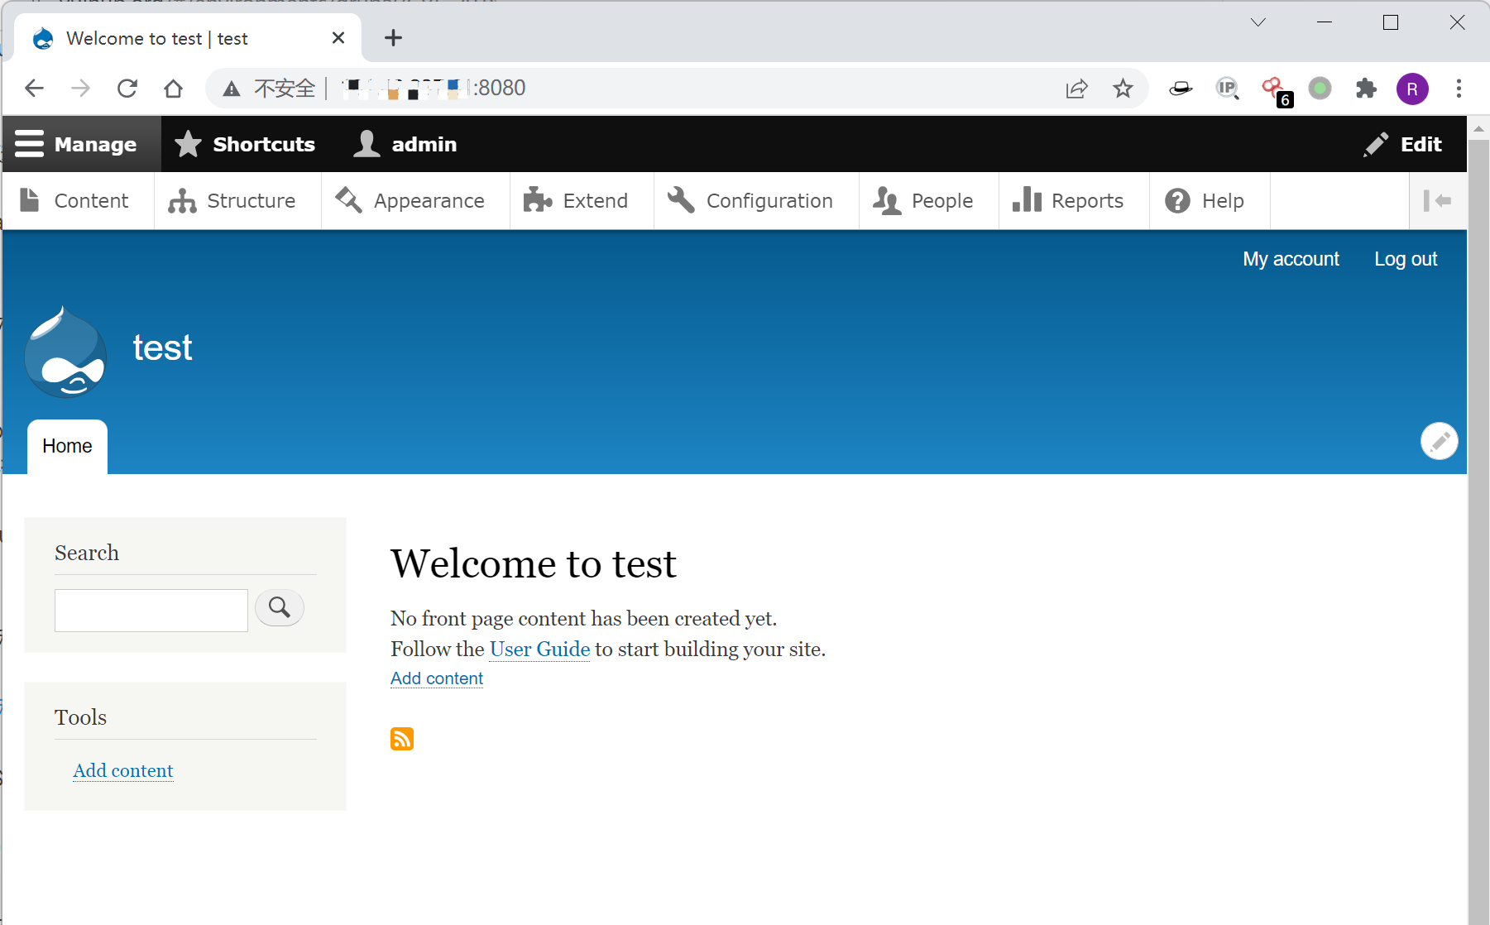Click the RSS feed icon
Screen dimensions: 1490x925
pos(402,739)
